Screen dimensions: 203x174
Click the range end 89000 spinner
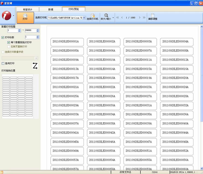click(38, 30)
